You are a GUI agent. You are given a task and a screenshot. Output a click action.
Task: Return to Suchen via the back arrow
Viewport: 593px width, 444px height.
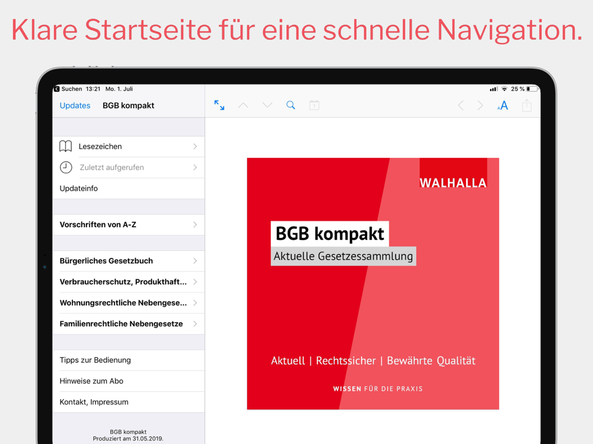point(57,89)
